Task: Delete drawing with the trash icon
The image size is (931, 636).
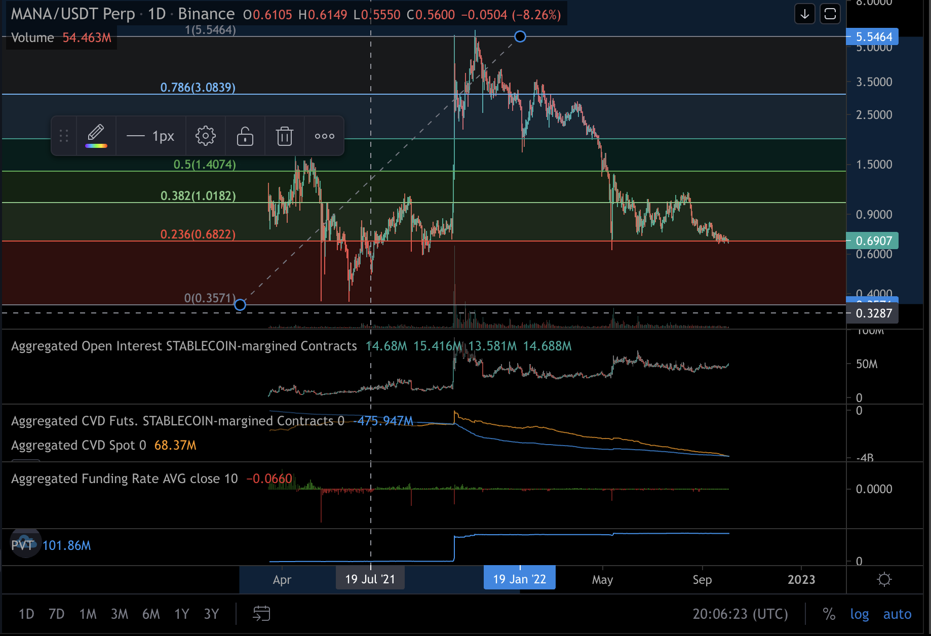Action: coord(285,136)
